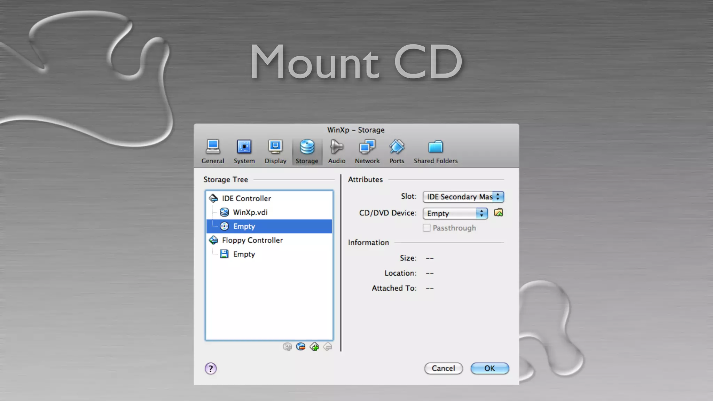Switch to the Display settings tab

(275, 152)
